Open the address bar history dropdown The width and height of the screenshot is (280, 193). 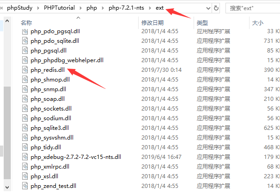(x=208, y=8)
